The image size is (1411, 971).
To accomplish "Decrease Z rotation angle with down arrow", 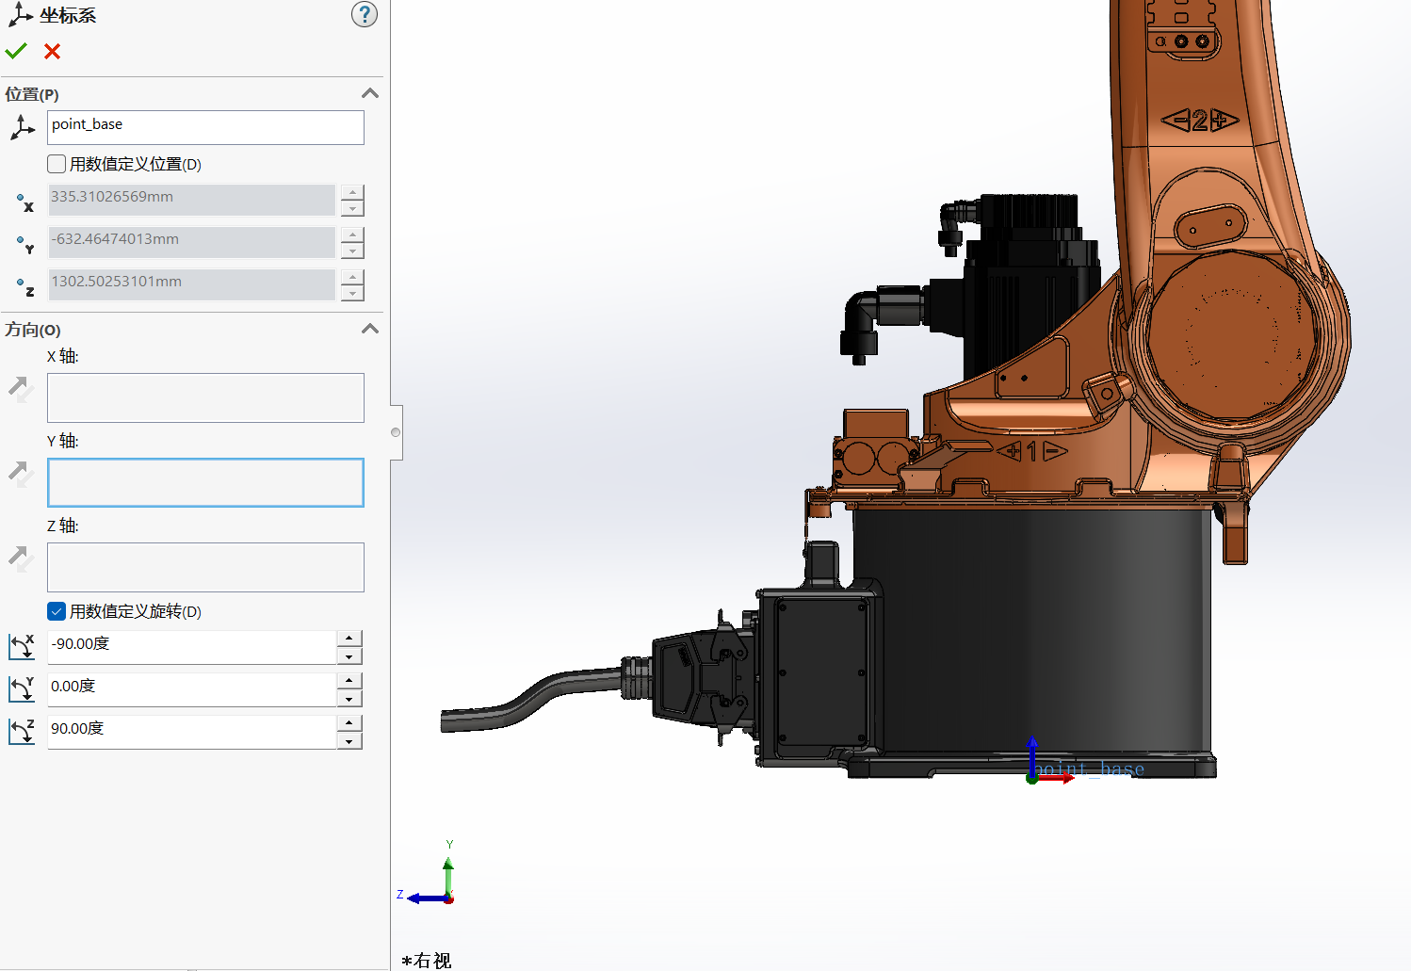I will (349, 742).
